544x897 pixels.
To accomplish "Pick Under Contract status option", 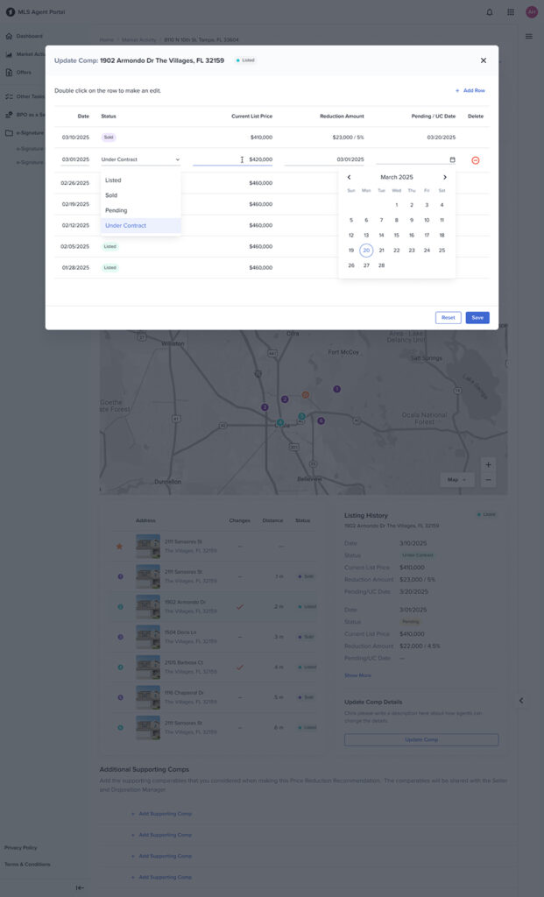I will [x=141, y=225].
